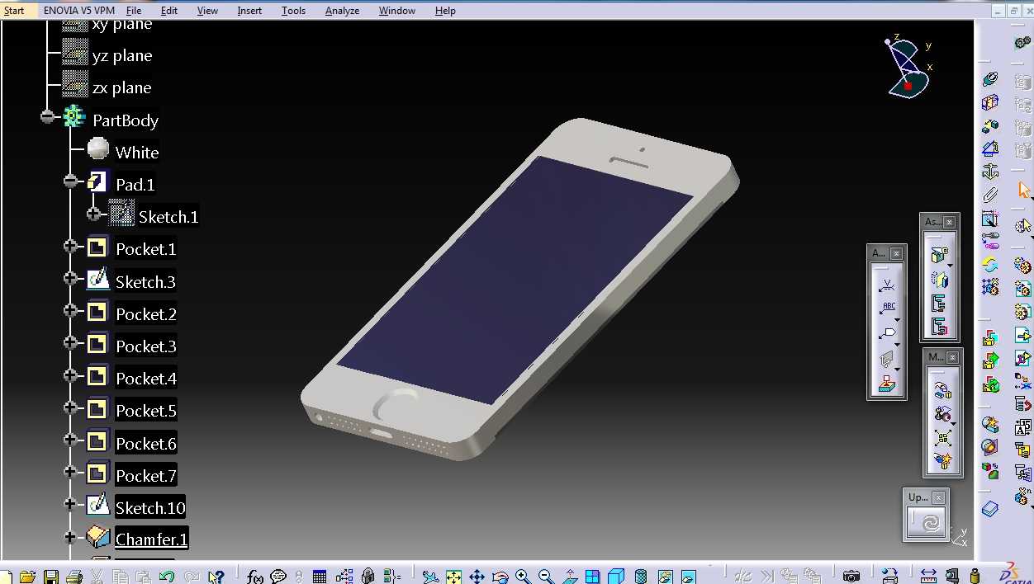Close the floating "M..." toolbar
Image resolution: width=1034 pixels, height=584 pixels.
coord(953,357)
